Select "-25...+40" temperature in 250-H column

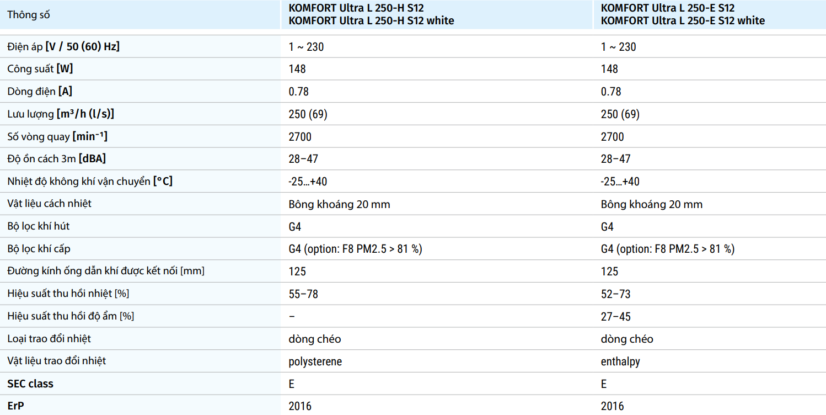308,182
